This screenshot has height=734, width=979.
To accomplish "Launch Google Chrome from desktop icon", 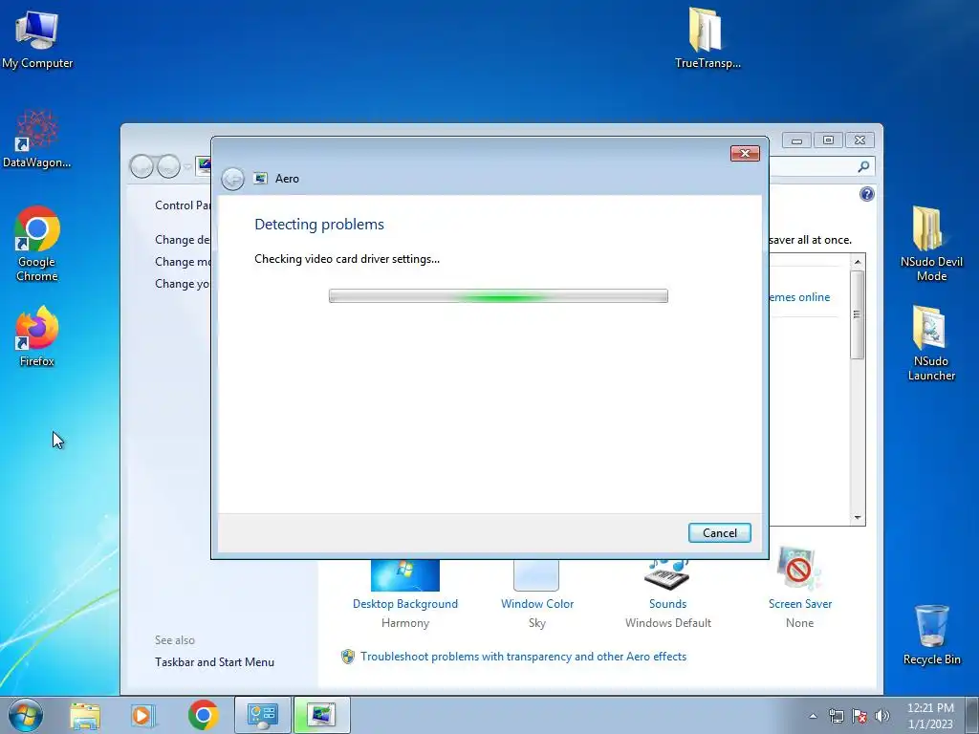I will [37, 244].
